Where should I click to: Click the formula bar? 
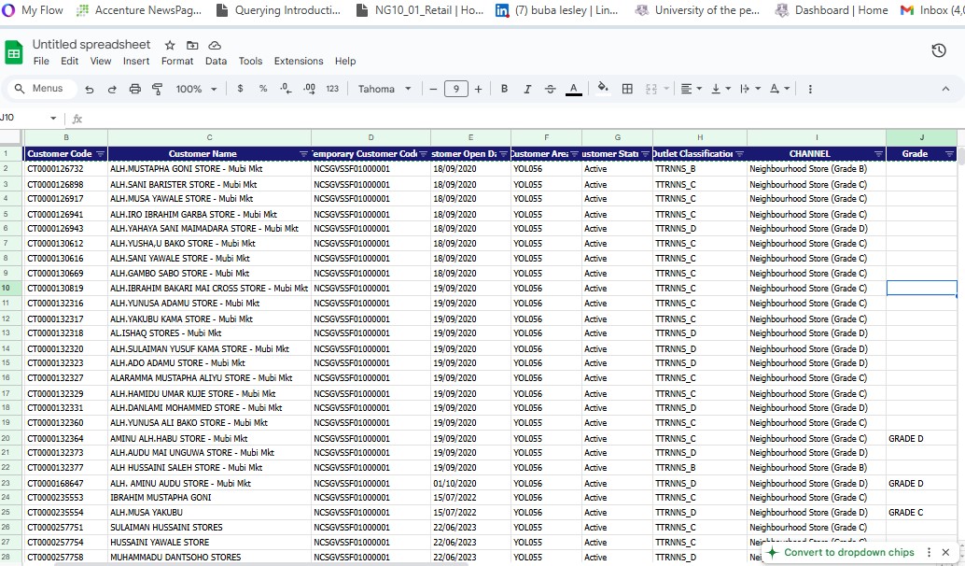[524, 119]
